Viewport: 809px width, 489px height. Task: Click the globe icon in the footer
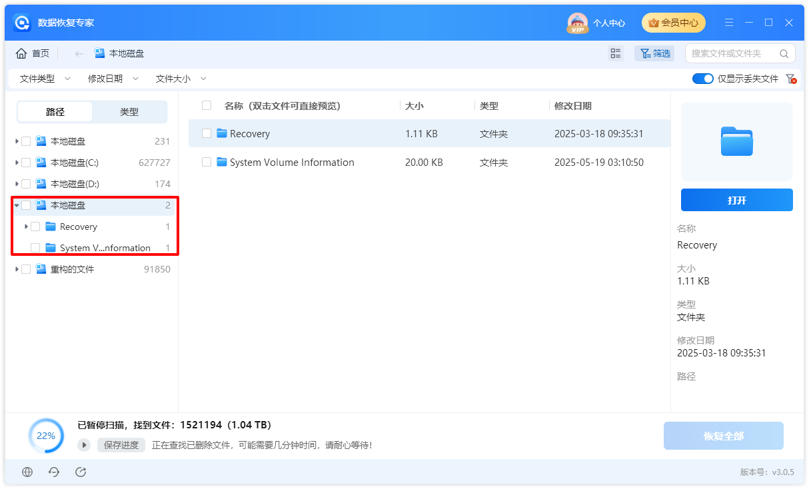(x=27, y=472)
